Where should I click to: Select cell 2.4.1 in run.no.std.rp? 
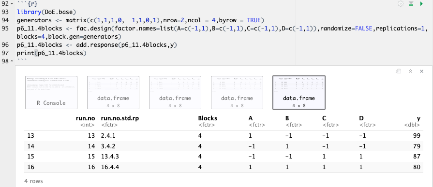point(108,135)
